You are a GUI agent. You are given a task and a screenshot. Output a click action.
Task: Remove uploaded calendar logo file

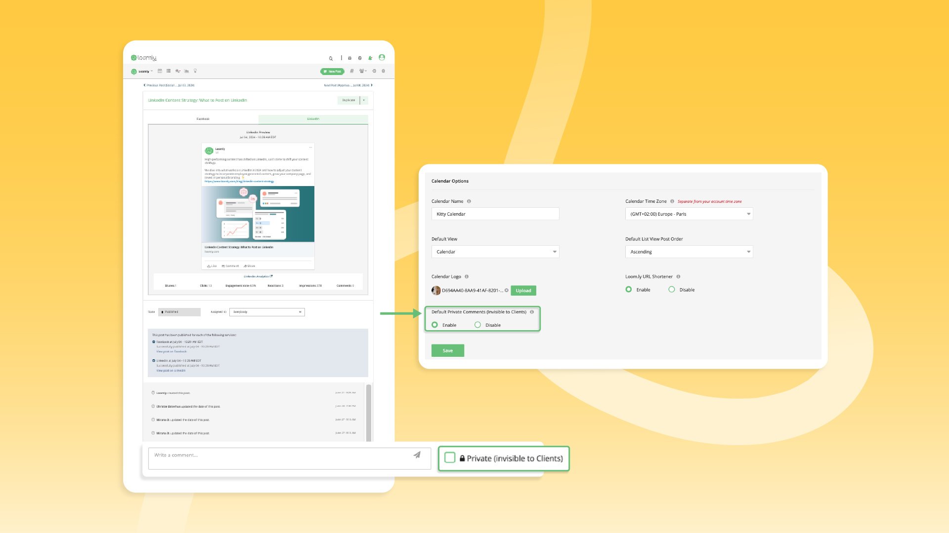(x=506, y=290)
